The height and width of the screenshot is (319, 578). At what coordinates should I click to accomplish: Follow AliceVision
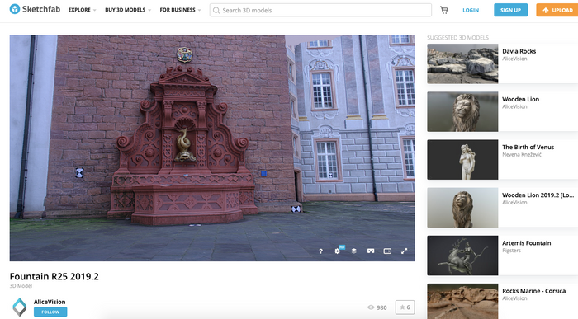[50, 312]
